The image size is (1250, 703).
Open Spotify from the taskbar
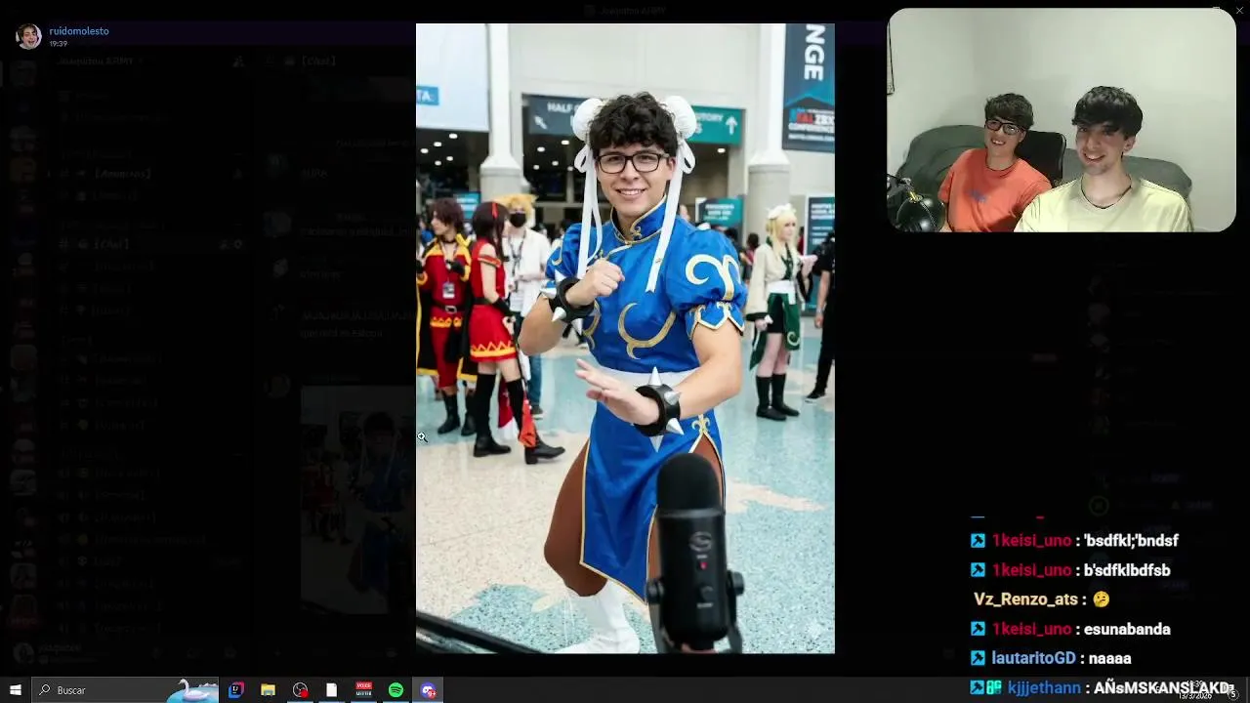click(396, 690)
